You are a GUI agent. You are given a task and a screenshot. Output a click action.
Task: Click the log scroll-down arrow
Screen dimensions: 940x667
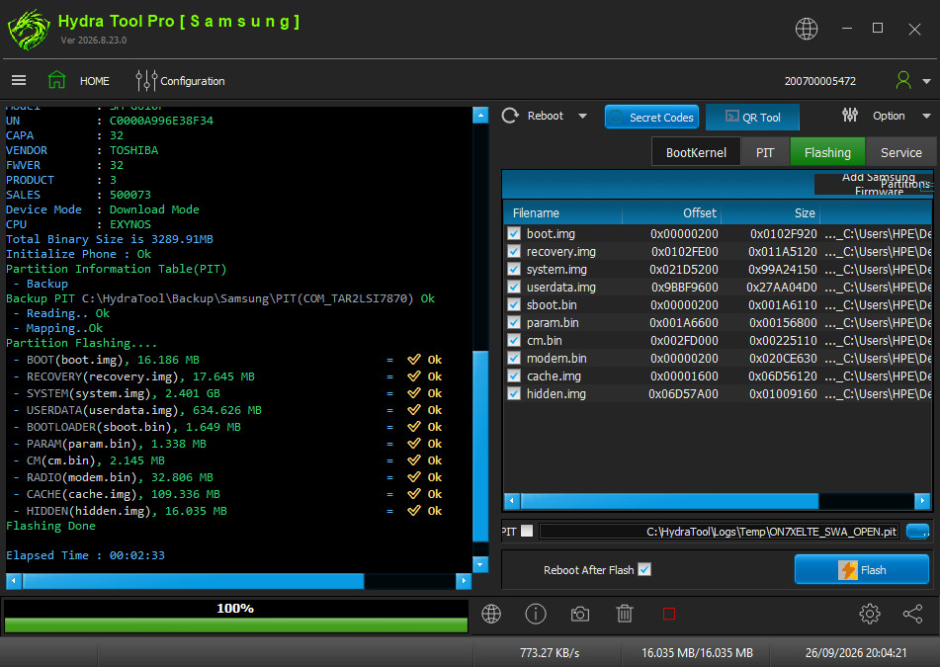pyautogui.click(x=480, y=564)
